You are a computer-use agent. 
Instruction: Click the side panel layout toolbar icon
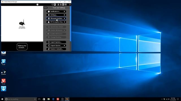[x=63, y=4]
